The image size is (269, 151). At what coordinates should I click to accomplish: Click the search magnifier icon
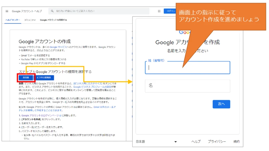tap(52, 11)
